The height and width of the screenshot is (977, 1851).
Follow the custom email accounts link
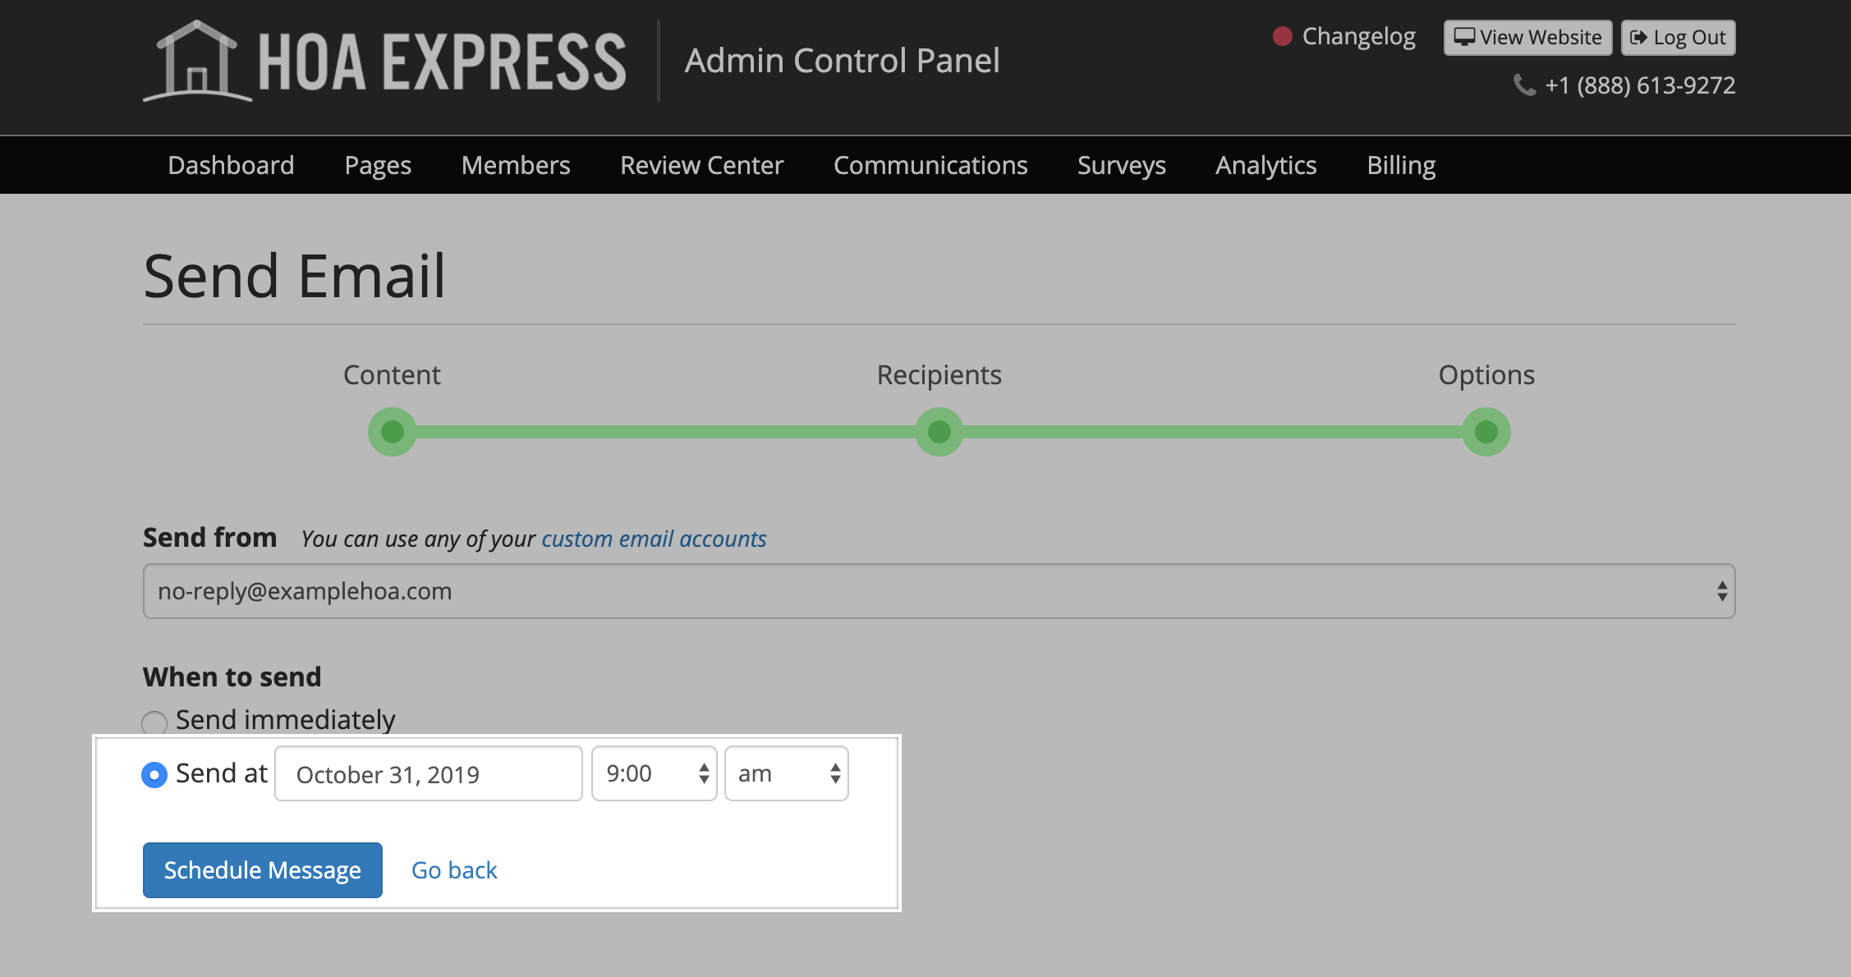pos(654,539)
